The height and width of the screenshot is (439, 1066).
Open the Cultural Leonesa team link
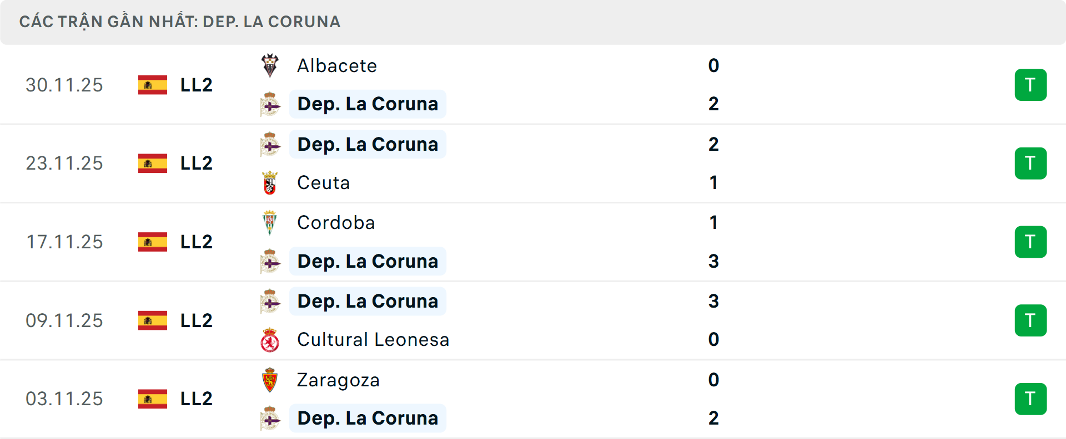coord(373,340)
